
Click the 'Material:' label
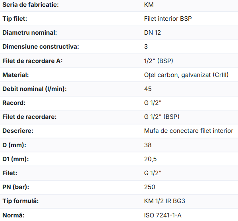pyautogui.click(x=15, y=75)
